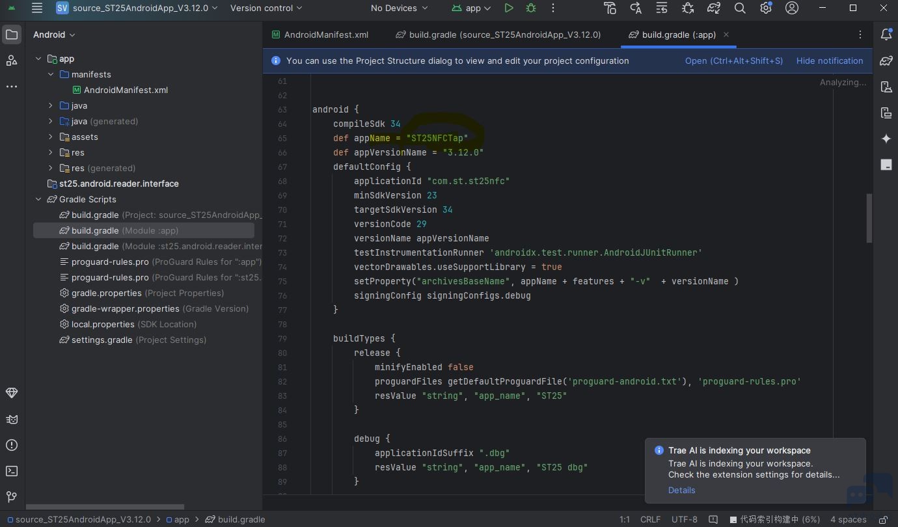This screenshot has width=898, height=527.
Task: Open the Android project view dropdown
Action: tap(54, 34)
